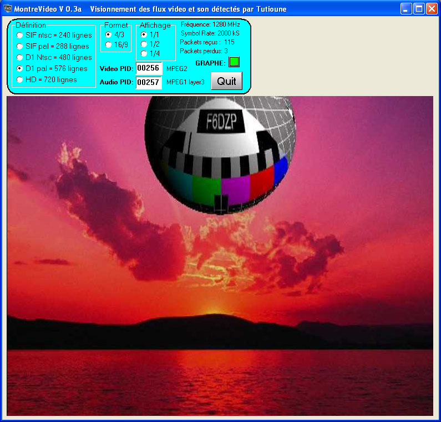Set format to 16/9
The height and width of the screenshot is (422, 441).
[109, 44]
